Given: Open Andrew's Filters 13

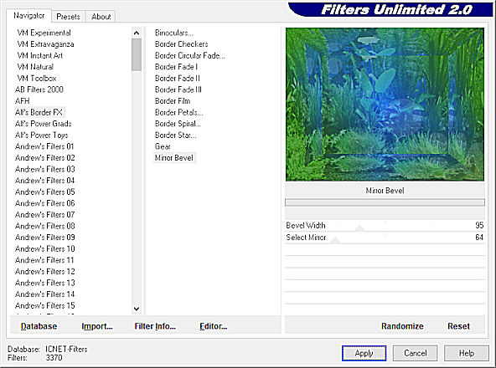Looking at the screenshot, I should (45, 283).
